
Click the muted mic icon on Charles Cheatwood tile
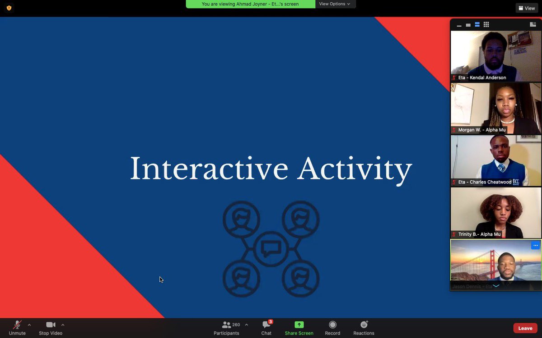point(454,183)
